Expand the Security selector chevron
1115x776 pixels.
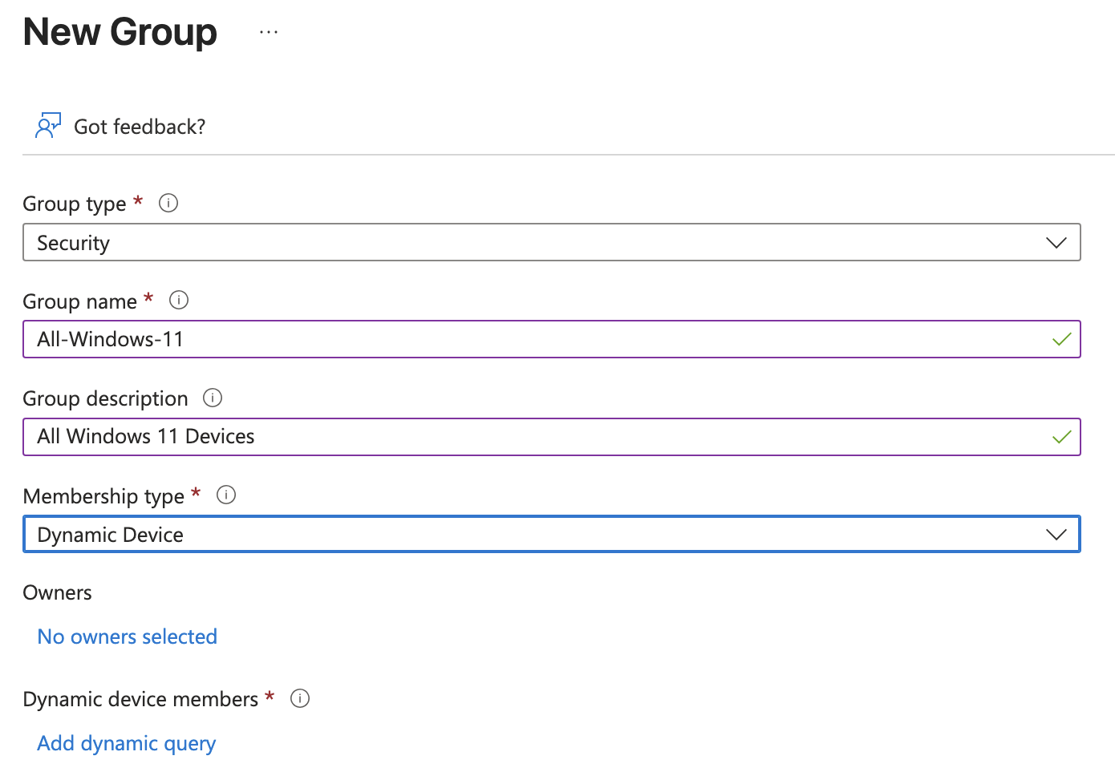click(x=1056, y=241)
